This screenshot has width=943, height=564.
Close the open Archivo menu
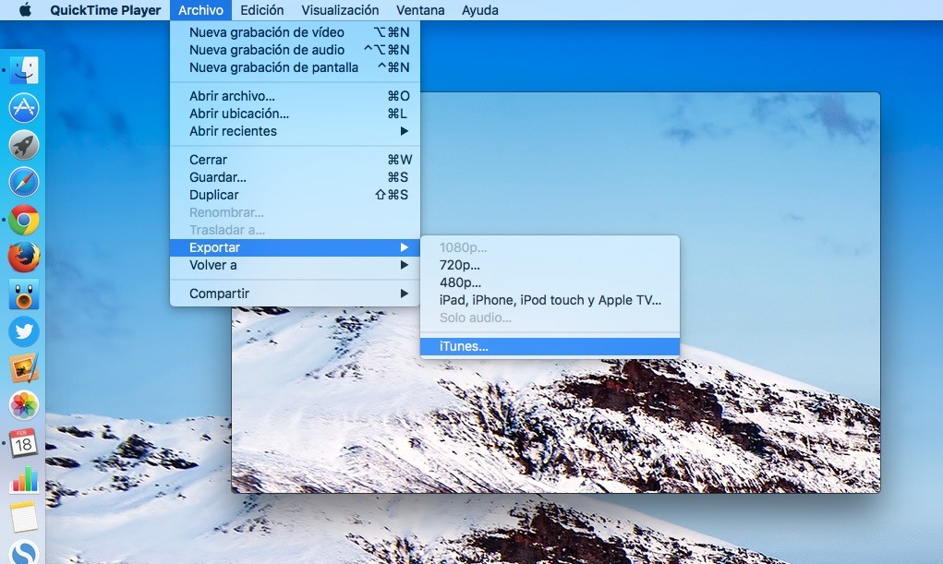click(x=200, y=10)
